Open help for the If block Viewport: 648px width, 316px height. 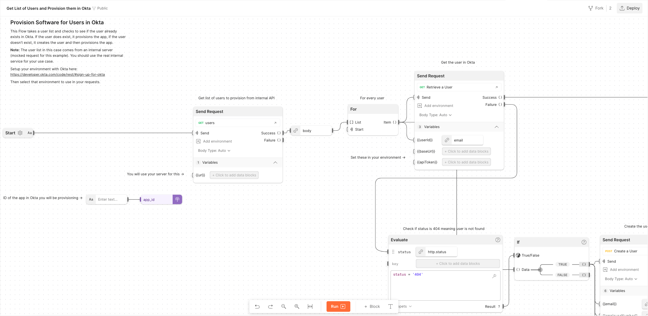pos(584,242)
